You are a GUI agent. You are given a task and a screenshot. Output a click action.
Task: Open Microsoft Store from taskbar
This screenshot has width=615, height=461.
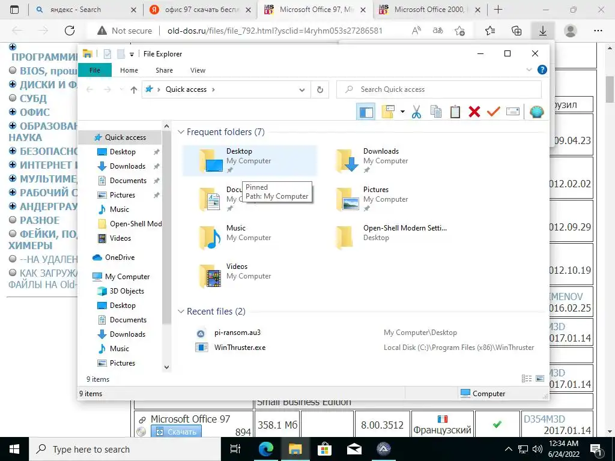point(324,449)
